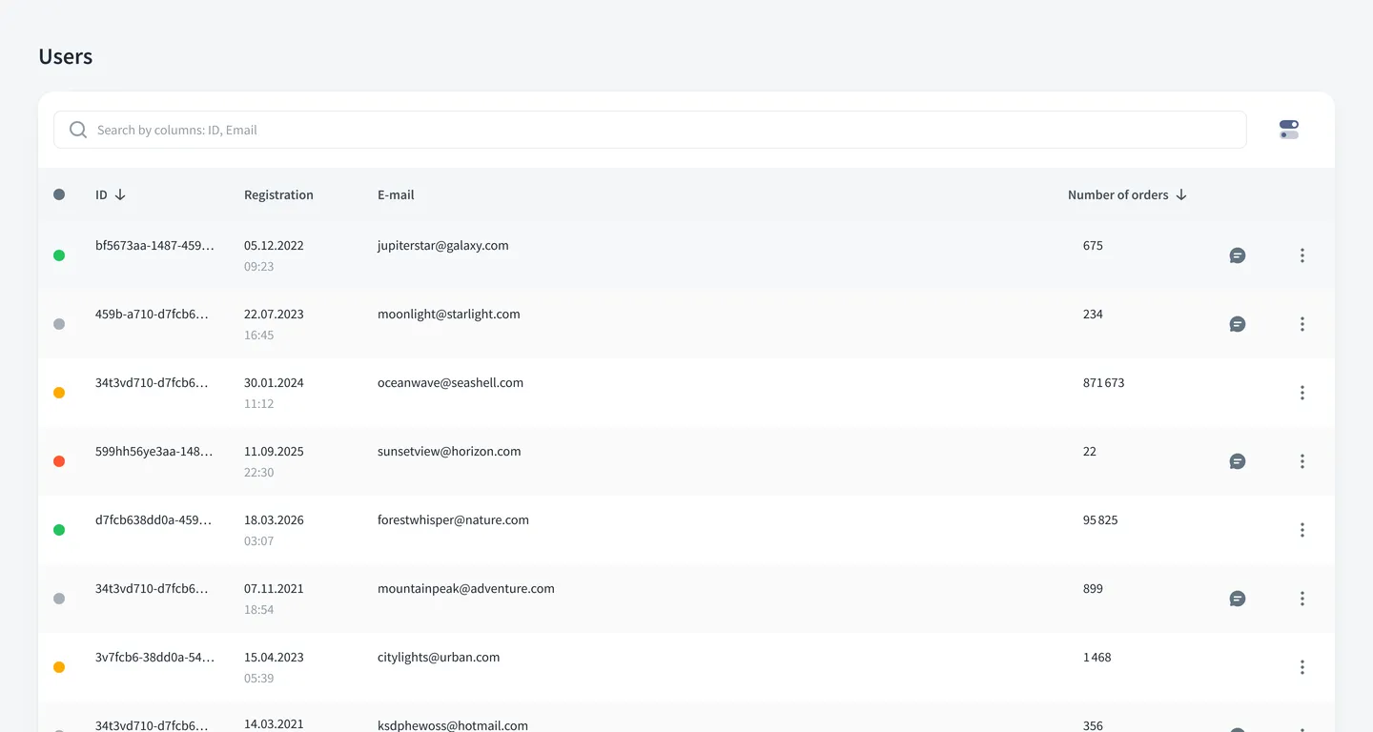
Task: Select ID d7fcb638dd0a-459…
Action: (x=154, y=519)
